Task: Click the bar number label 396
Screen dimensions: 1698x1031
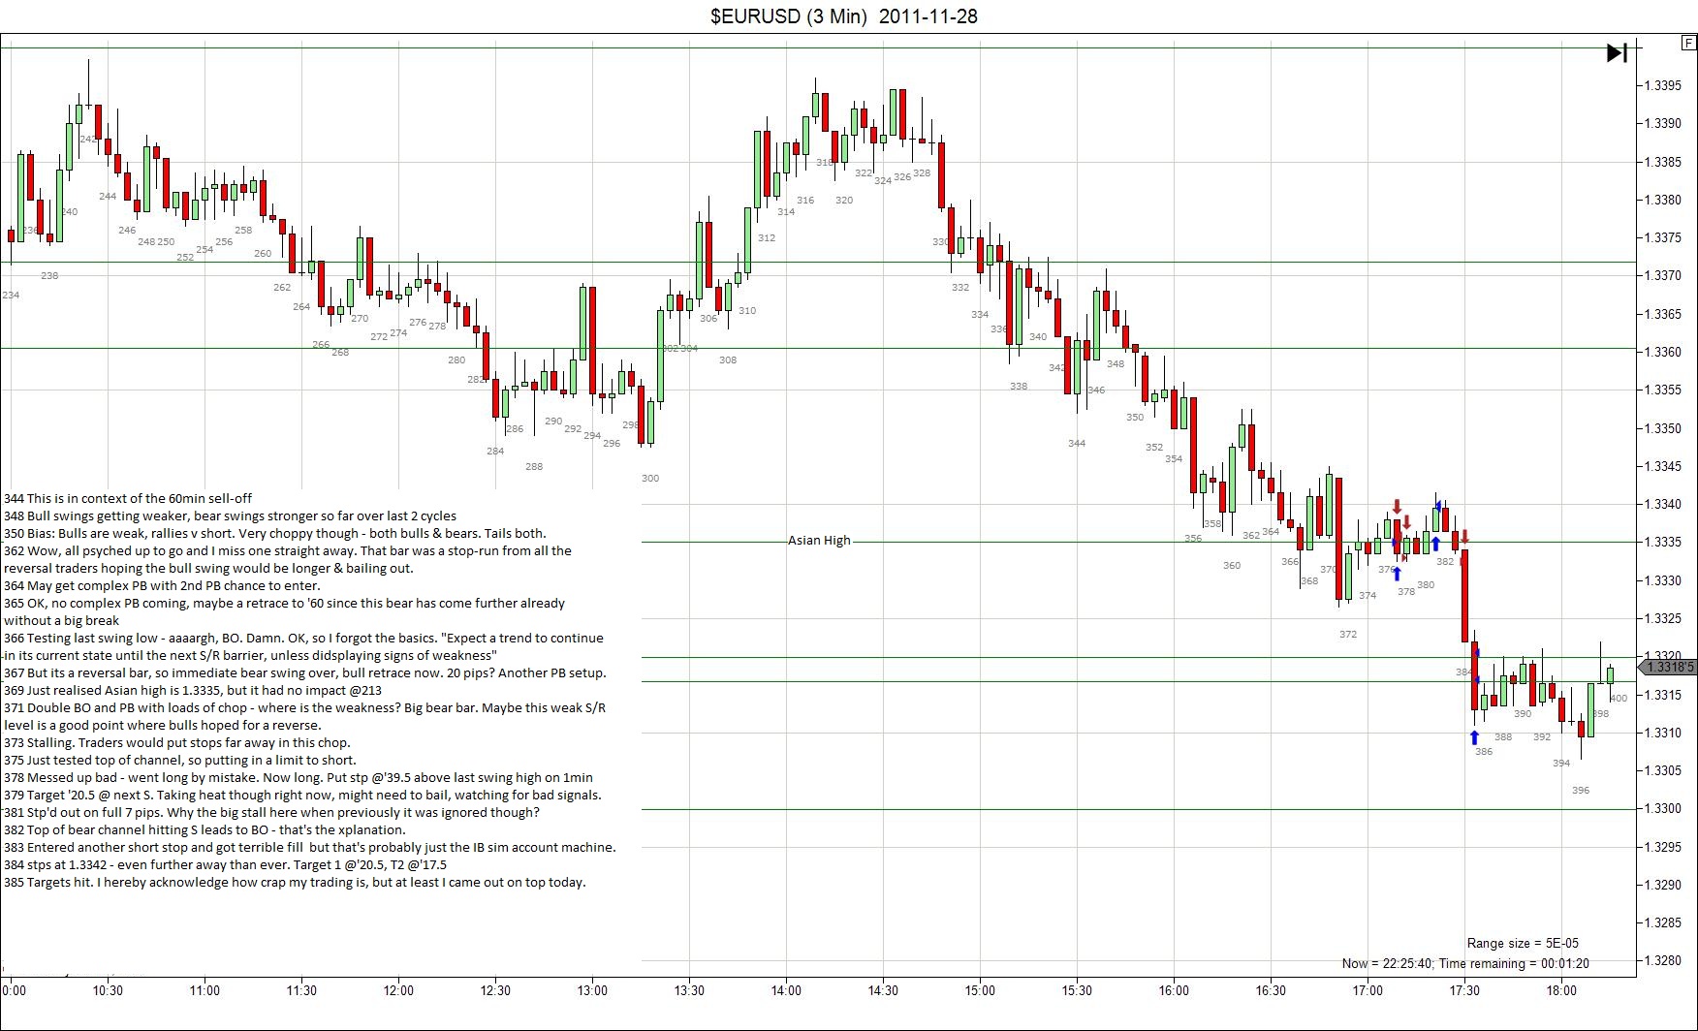Action: click(1581, 790)
